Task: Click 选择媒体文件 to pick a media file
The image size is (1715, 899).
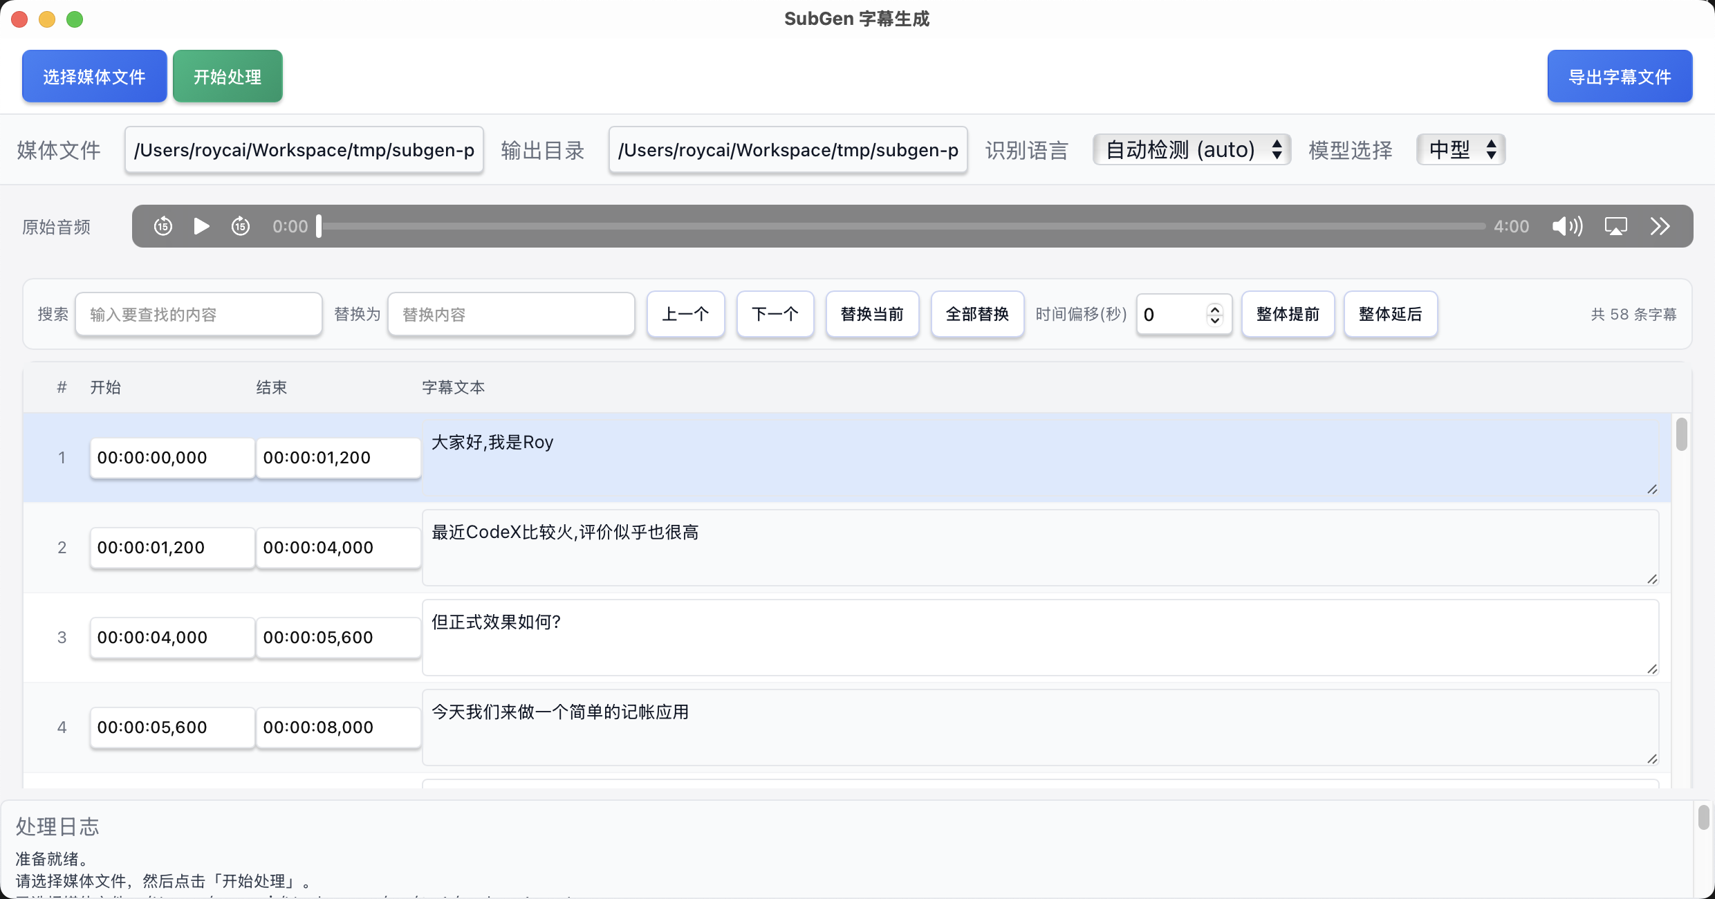Action: point(94,76)
